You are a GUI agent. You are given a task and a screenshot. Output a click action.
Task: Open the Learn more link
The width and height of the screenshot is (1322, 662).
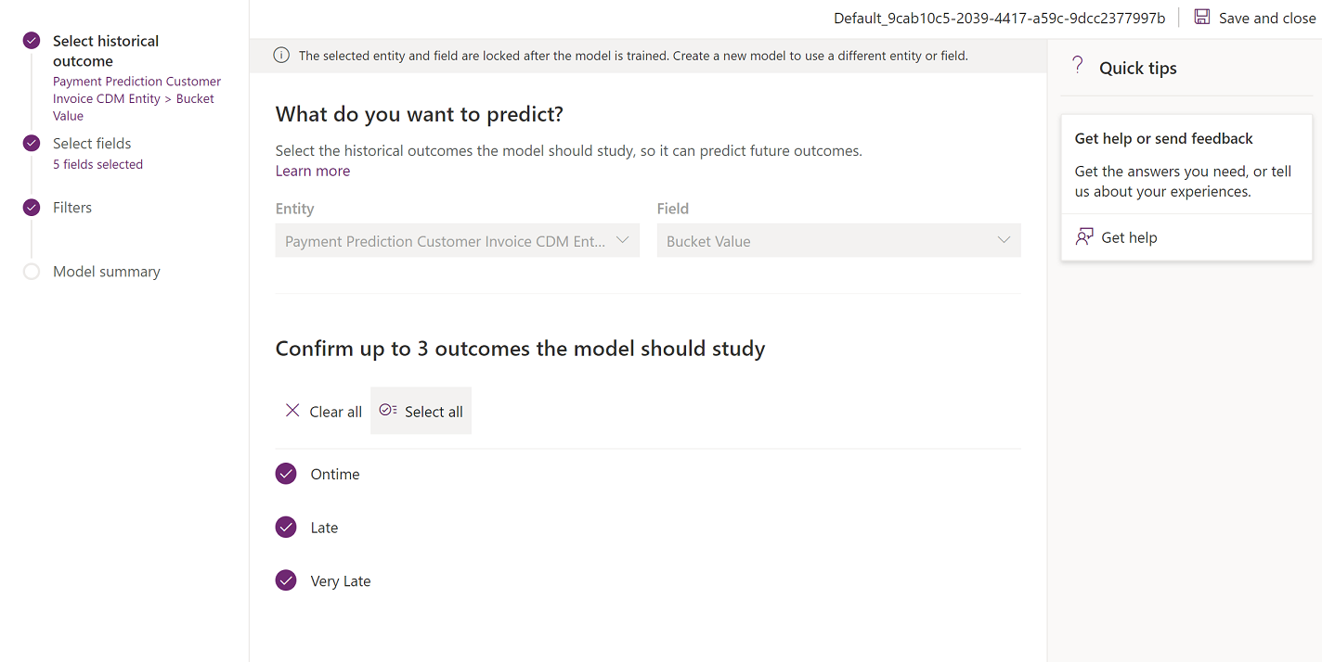(313, 171)
